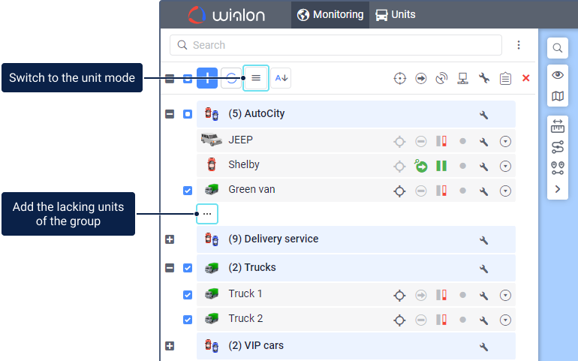Viewport: 578px width, 361px height.
Task: Expand the Delivery service group
Action: pos(170,239)
